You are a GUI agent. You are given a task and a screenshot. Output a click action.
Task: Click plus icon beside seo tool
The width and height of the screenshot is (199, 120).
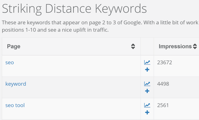pos(147,112)
